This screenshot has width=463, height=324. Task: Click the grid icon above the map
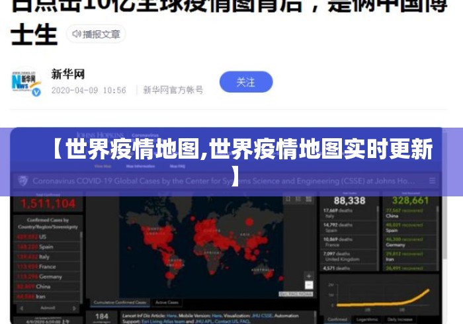308,199
